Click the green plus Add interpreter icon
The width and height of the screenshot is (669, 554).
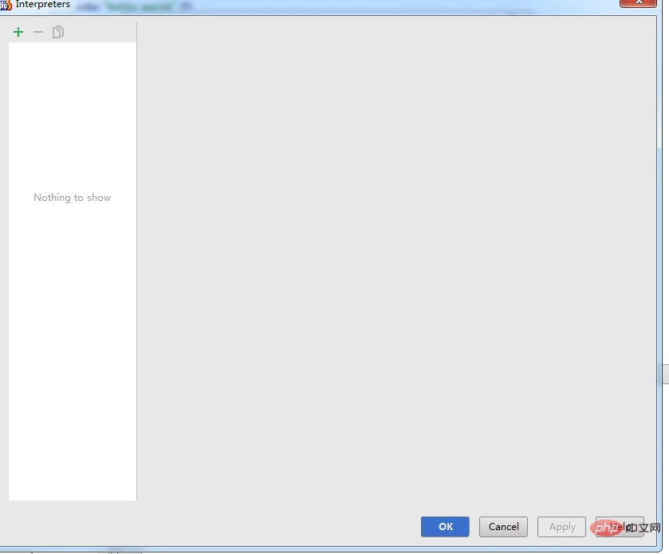[18, 32]
